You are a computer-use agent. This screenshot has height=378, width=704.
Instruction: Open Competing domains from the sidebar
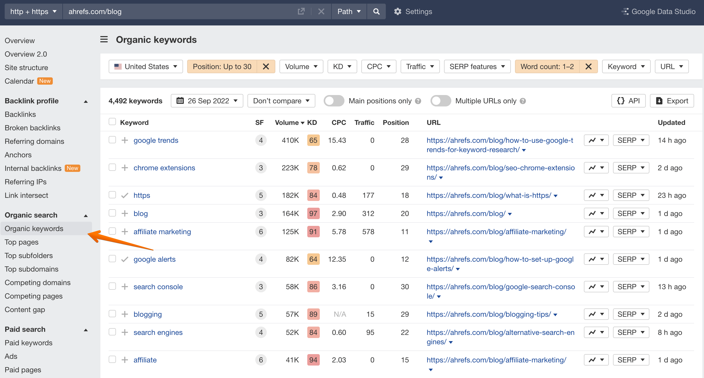[x=38, y=282]
